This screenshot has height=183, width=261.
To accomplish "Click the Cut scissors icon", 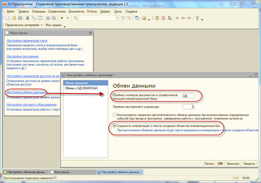I will [27, 18].
